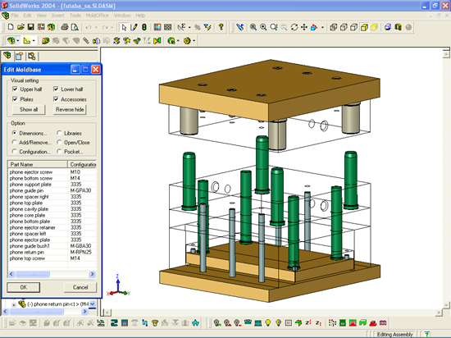Click the Configuration column header

[82, 165]
